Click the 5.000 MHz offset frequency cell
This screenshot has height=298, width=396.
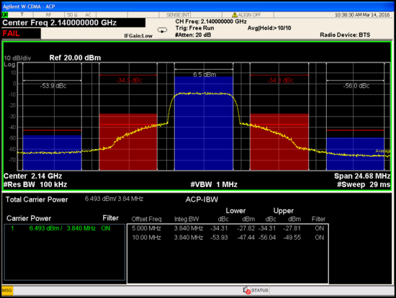click(x=146, y=228)
